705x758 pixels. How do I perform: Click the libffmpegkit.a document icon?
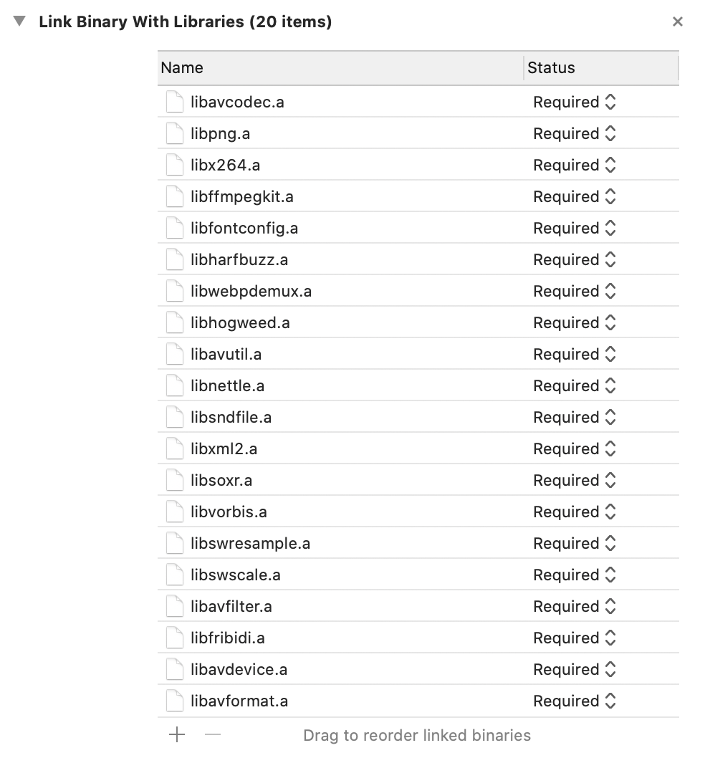click(175, 197)
